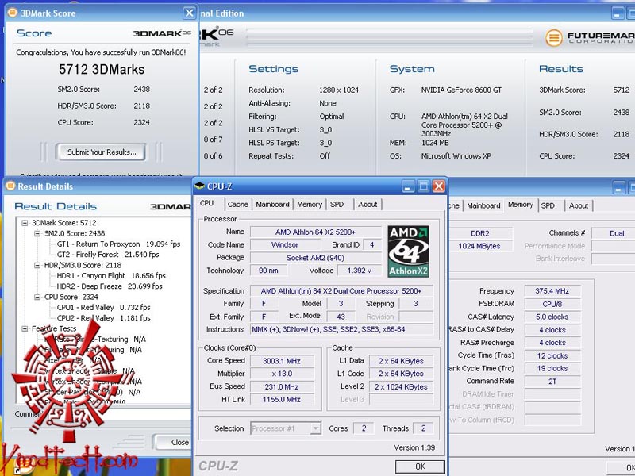Image resolution: width=635 pixels, height=476 pixels.
Task: Click memory Frequency value 375.4 MHz
Action: (x=552, y=291)
